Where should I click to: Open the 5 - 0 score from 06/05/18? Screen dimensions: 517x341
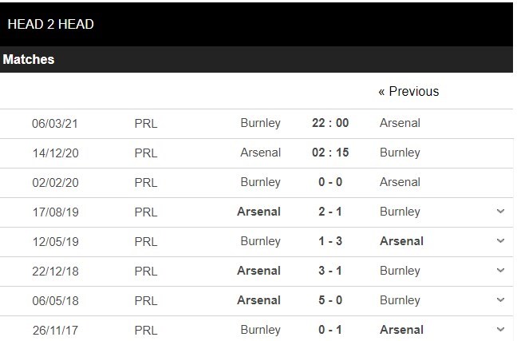click(x=330, y=300)
